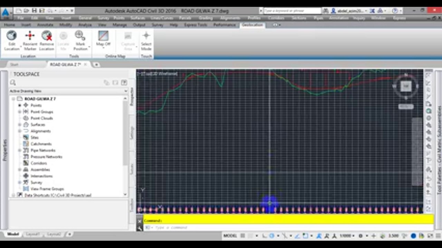Toggle polar tracking in status bar
The width and height of the screenshot is (442, 248).
pyautogui.click(x=272, y=236)
